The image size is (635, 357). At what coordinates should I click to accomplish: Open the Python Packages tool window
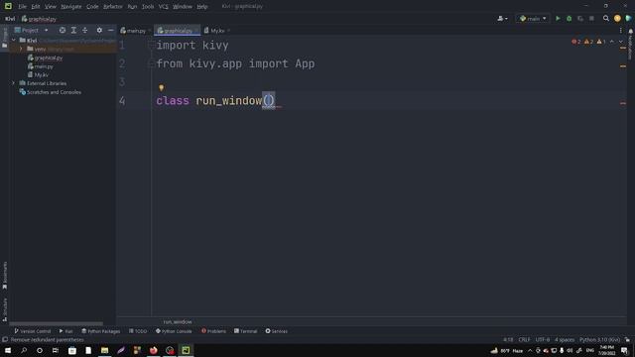(x=101, y=331)
